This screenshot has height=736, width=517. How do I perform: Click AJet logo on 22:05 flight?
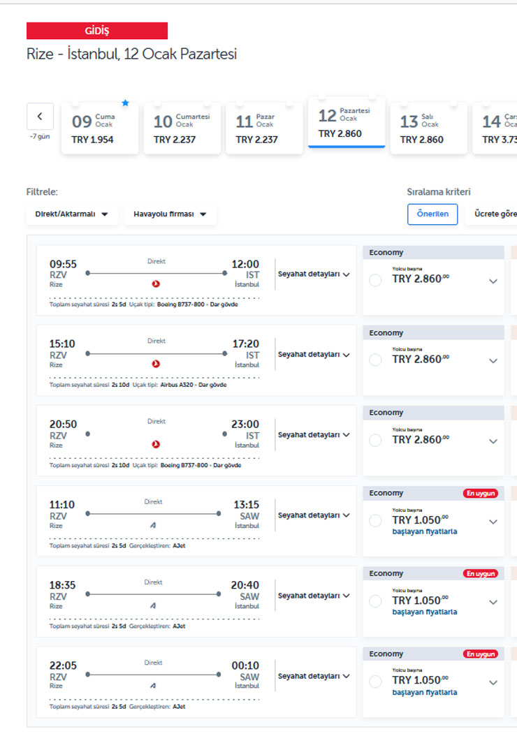153,686
